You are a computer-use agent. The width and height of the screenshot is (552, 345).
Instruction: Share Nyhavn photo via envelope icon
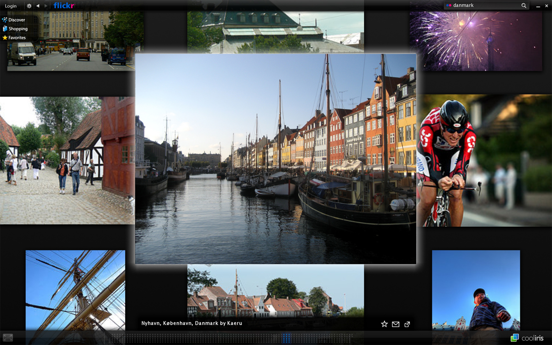(x=396, y=324)
